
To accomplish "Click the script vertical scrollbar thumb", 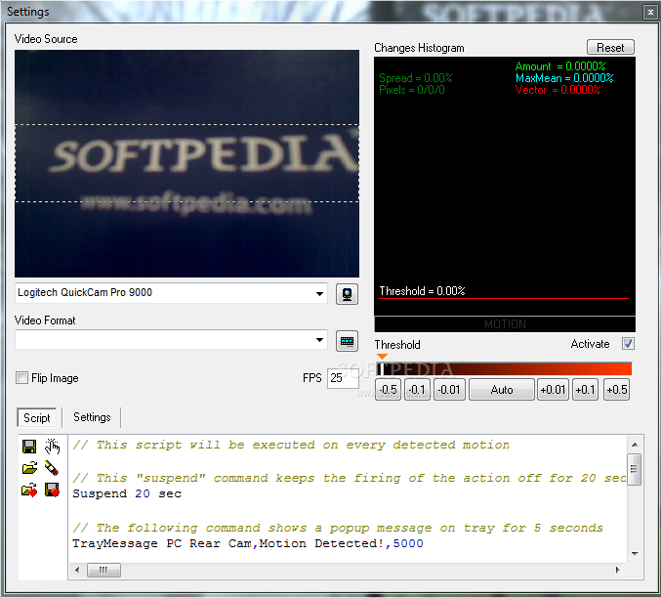I will tap(634, 469).
